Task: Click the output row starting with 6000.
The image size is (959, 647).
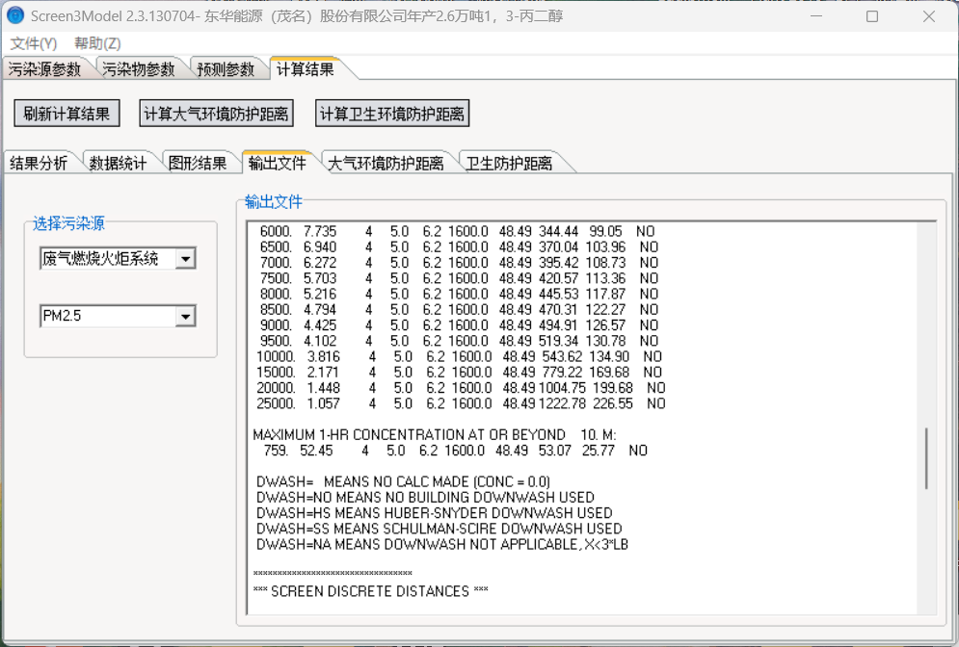Action: [458, 231]
